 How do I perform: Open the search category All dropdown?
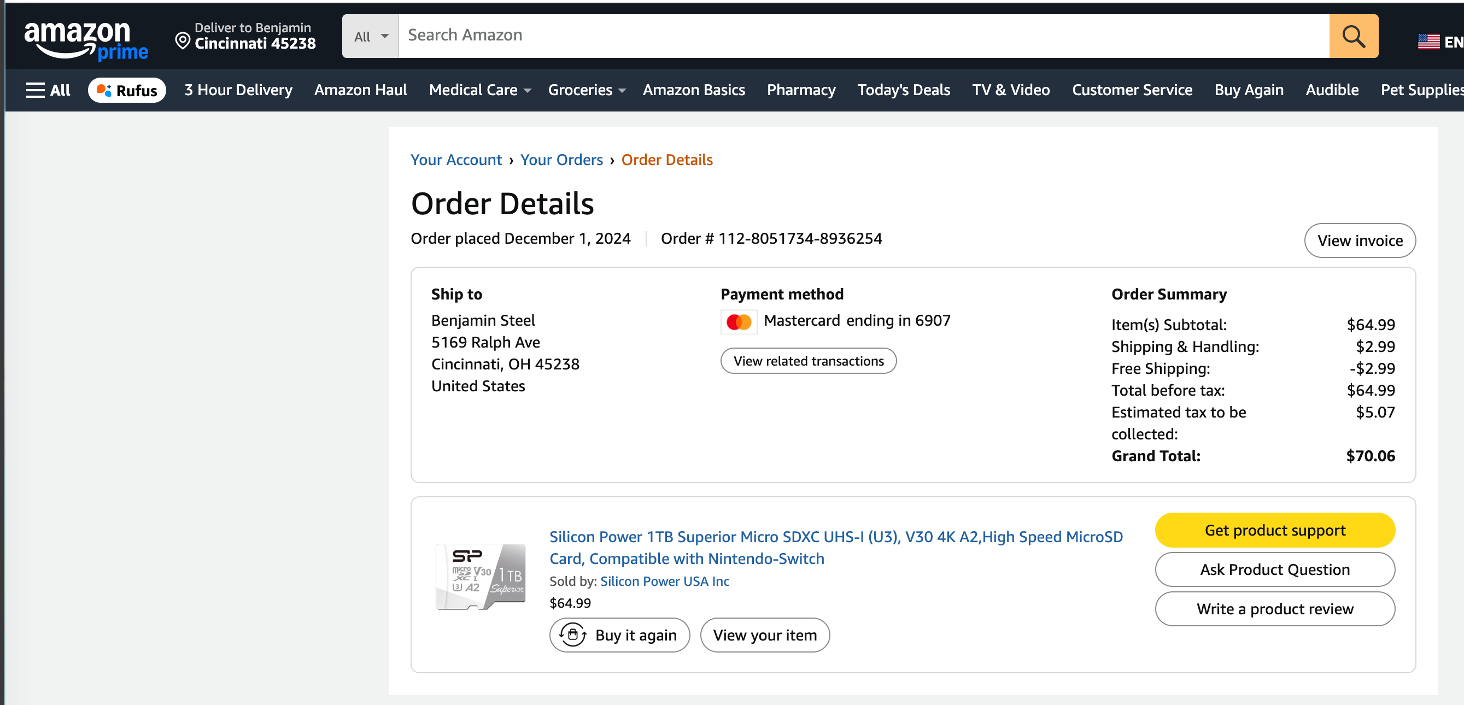click(371, 37)
